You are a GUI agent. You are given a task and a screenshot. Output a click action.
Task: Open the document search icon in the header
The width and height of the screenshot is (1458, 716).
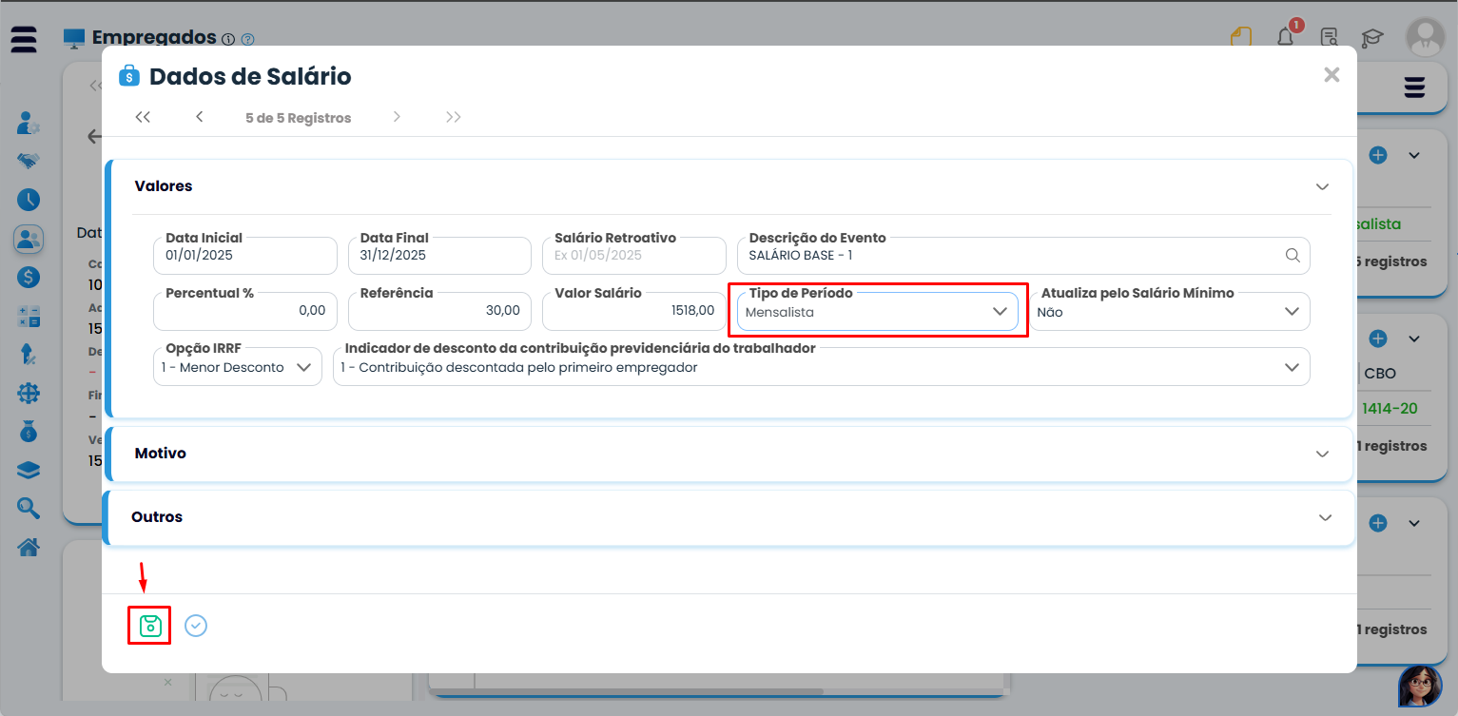1331,37
